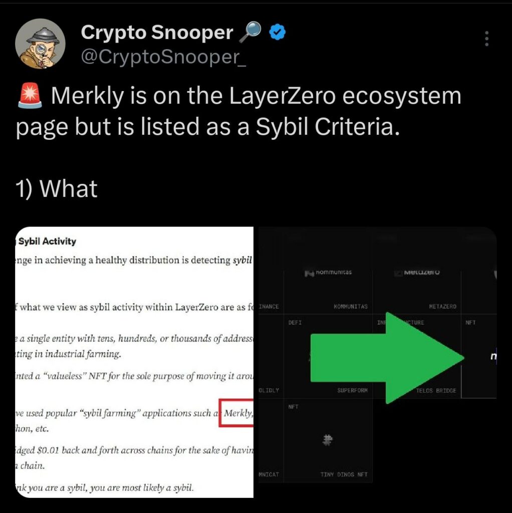Click the Sybil Activity heading
The image size is (512, 513).
[x=47, y=241]
